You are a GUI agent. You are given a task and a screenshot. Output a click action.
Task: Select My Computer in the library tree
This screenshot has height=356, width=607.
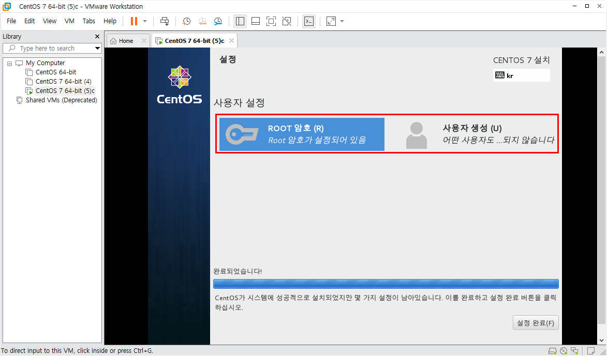(45, 63)
